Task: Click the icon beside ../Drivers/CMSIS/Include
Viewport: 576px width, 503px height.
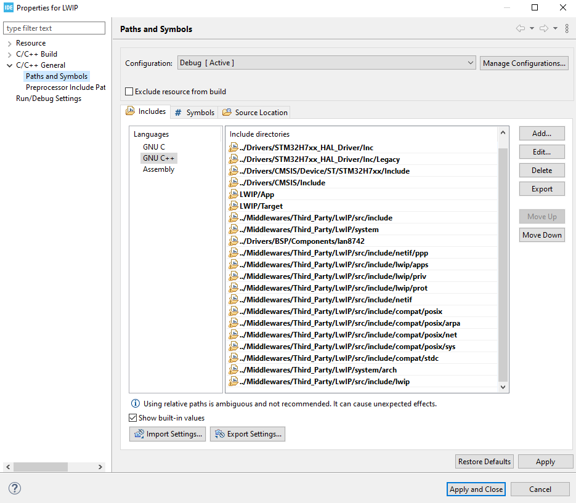Action: [x=233, y=182]
